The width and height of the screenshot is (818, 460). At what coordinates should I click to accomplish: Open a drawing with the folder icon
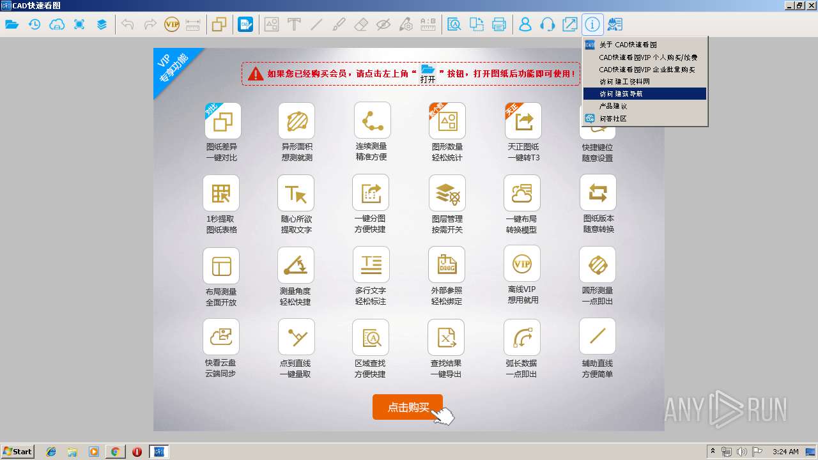(x=12, y=25)
